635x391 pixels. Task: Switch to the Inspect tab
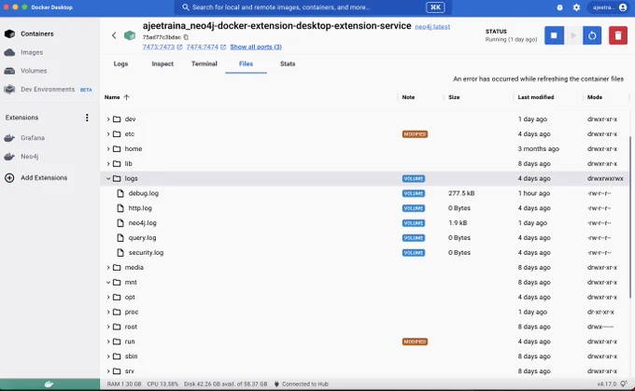(x=162, y=64)
